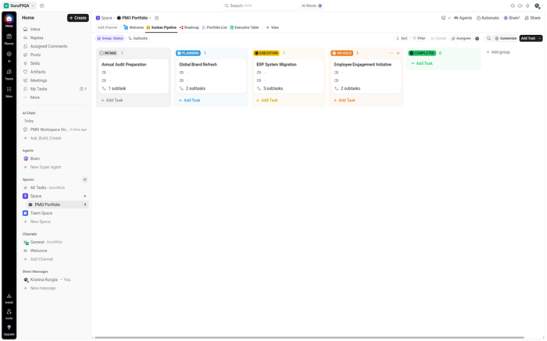Toggle the me-mode avatar filter next to Assignee
This screenshot has width=547, height=341.
coord(477,38)
